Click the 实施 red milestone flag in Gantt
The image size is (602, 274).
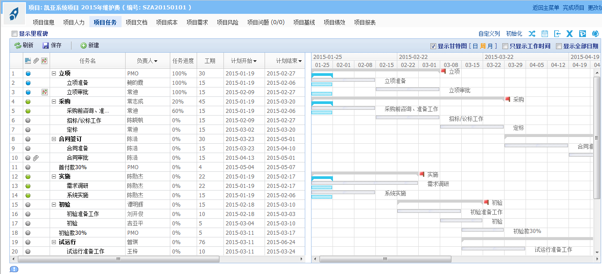421,174
